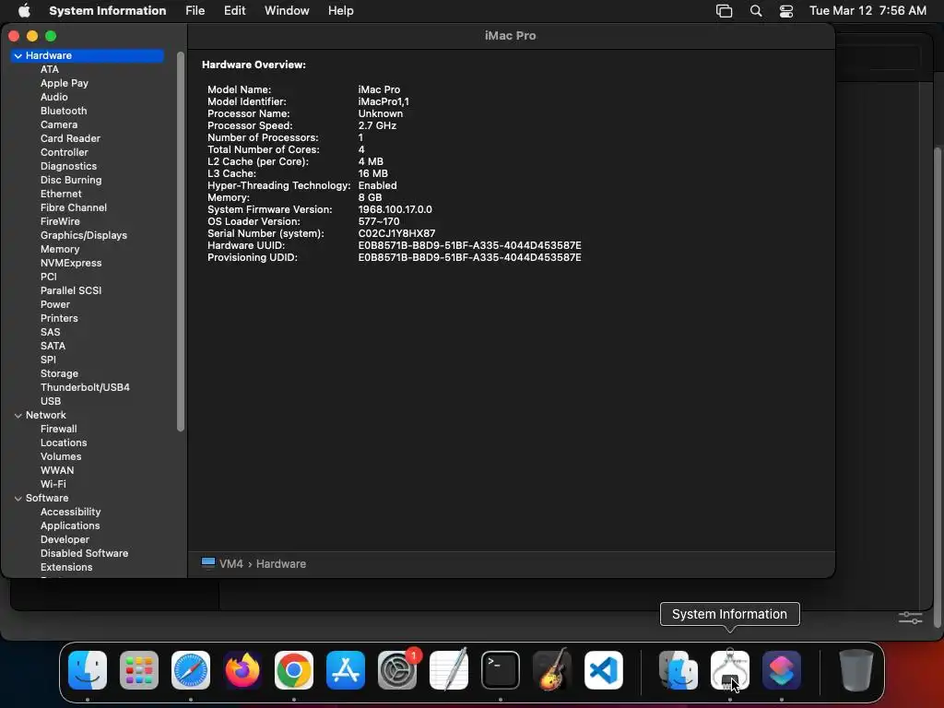Open the Trash in the Dock
The image size is (944, 708).
856,670
